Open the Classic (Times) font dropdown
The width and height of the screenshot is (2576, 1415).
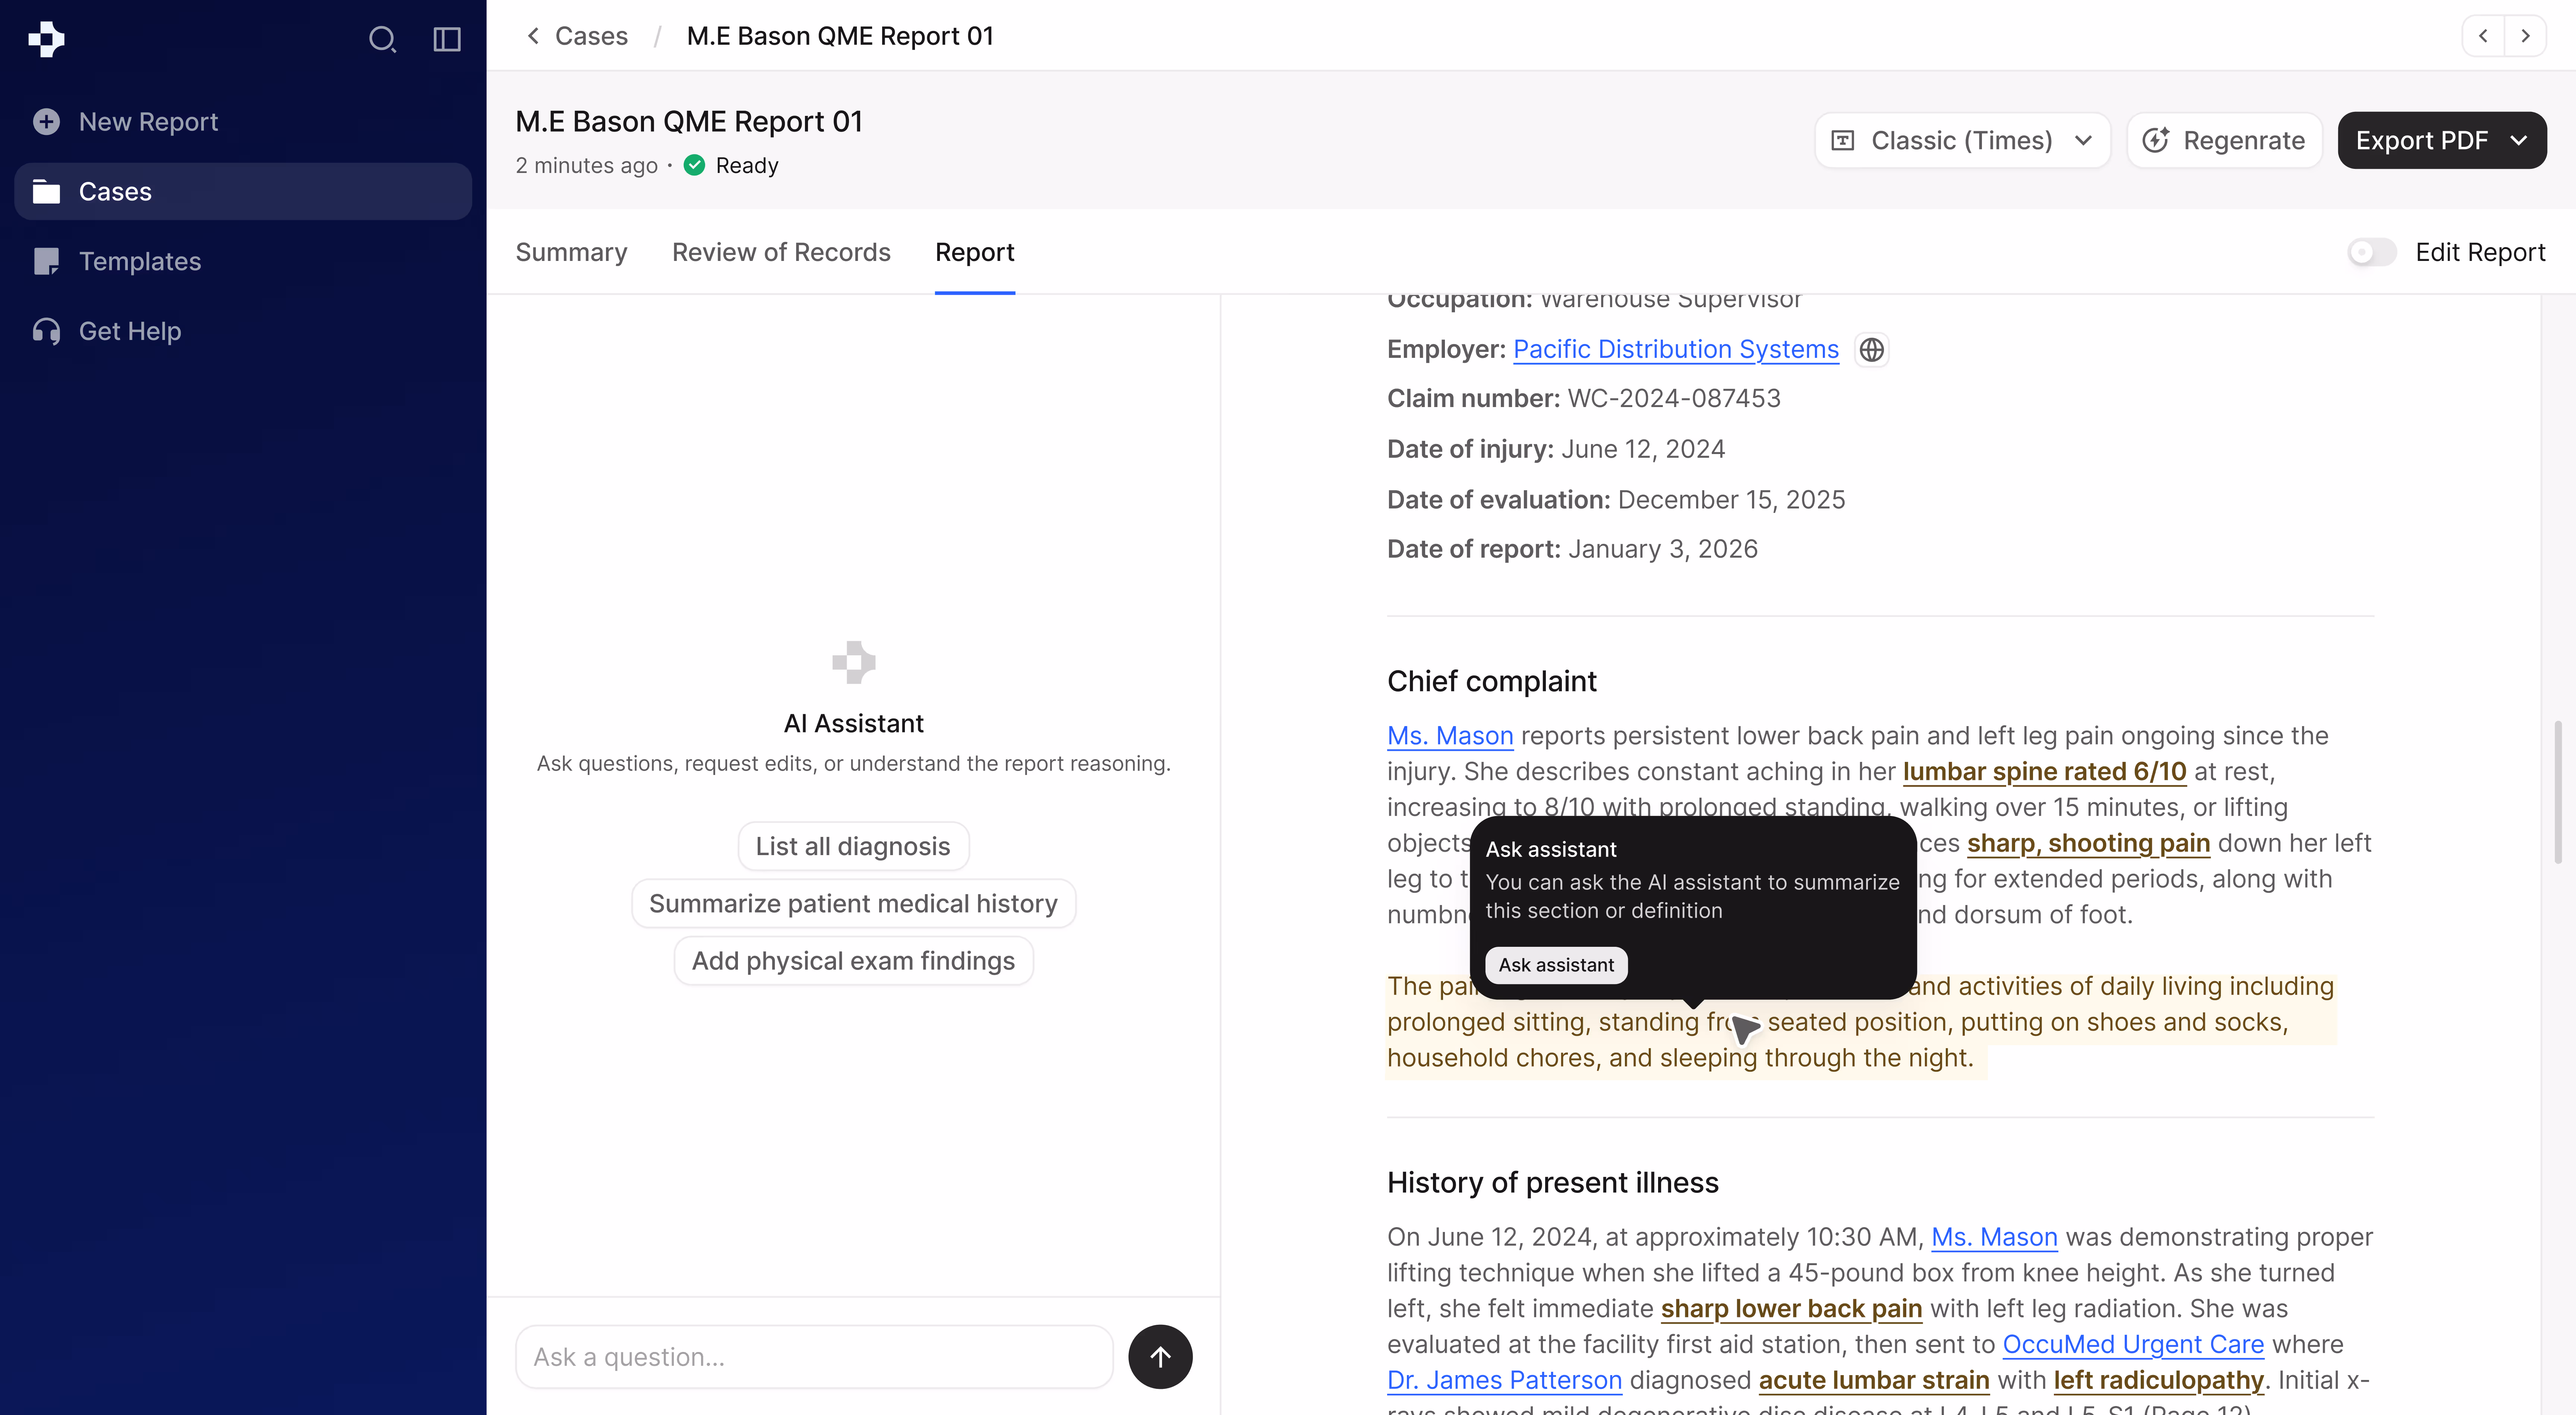coord(1962,140)
